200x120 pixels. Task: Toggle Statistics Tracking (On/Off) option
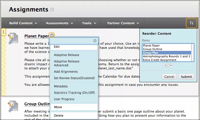74,93
